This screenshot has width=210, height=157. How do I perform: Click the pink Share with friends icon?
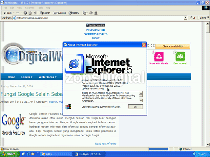coord(159,56)
